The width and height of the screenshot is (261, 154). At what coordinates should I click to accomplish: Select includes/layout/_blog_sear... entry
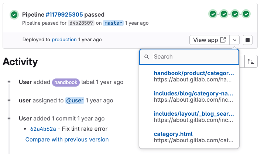pos(194,117)
